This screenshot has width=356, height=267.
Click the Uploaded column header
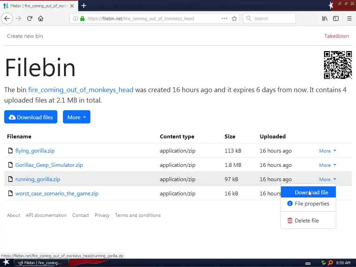pos(273,136)
